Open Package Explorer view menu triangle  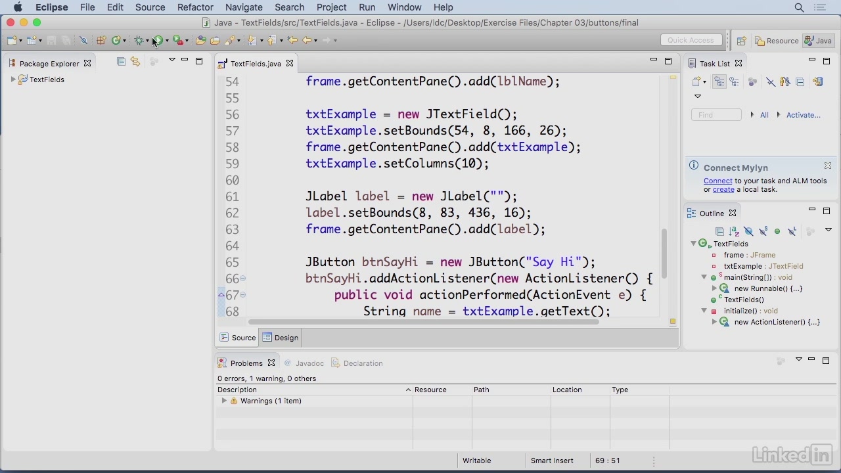tap(171, 60)
